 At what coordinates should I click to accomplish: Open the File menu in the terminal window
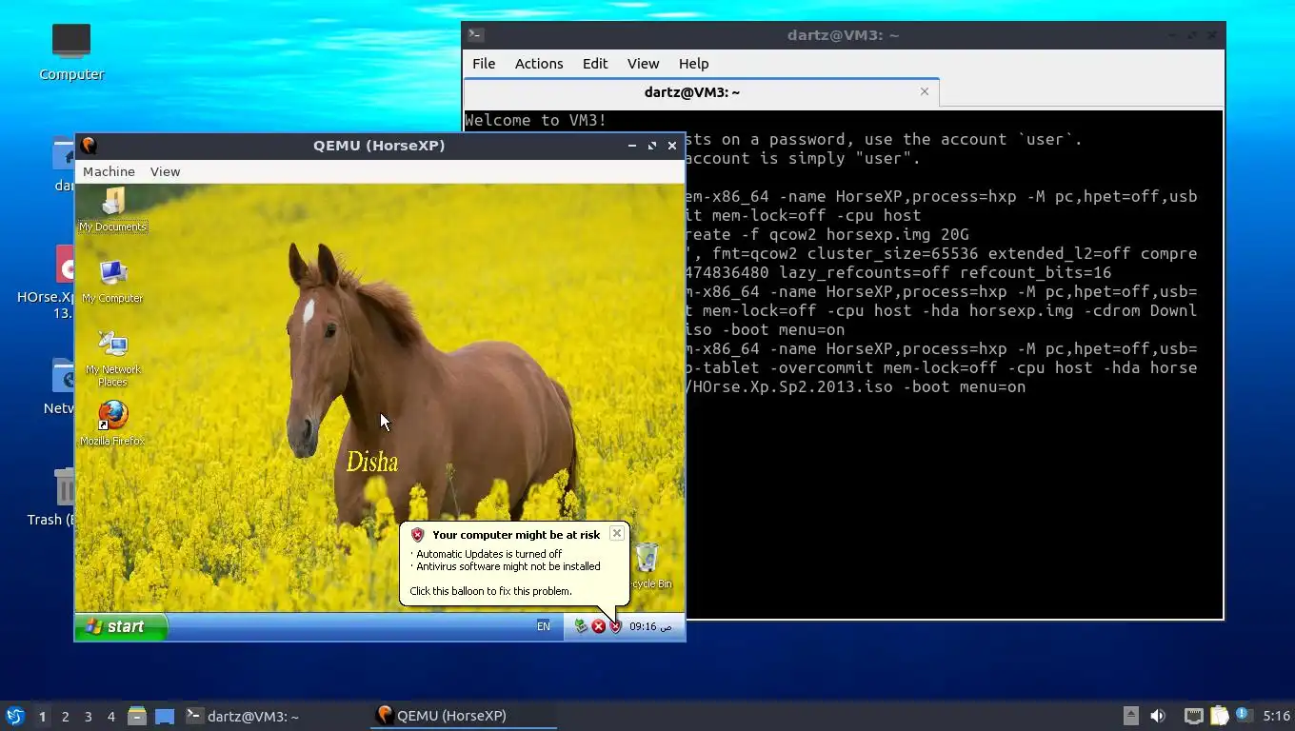pos(484,63)
